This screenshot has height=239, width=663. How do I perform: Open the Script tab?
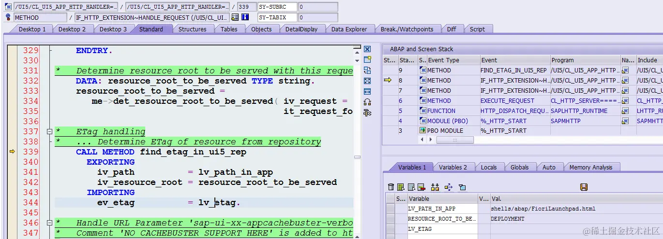(477, 29)
